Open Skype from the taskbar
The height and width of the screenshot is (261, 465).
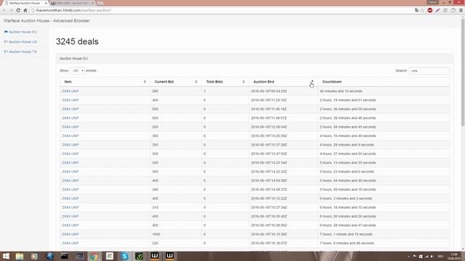pos(124,256)
